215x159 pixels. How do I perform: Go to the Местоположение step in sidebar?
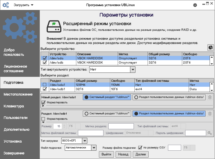click(18, 94)
